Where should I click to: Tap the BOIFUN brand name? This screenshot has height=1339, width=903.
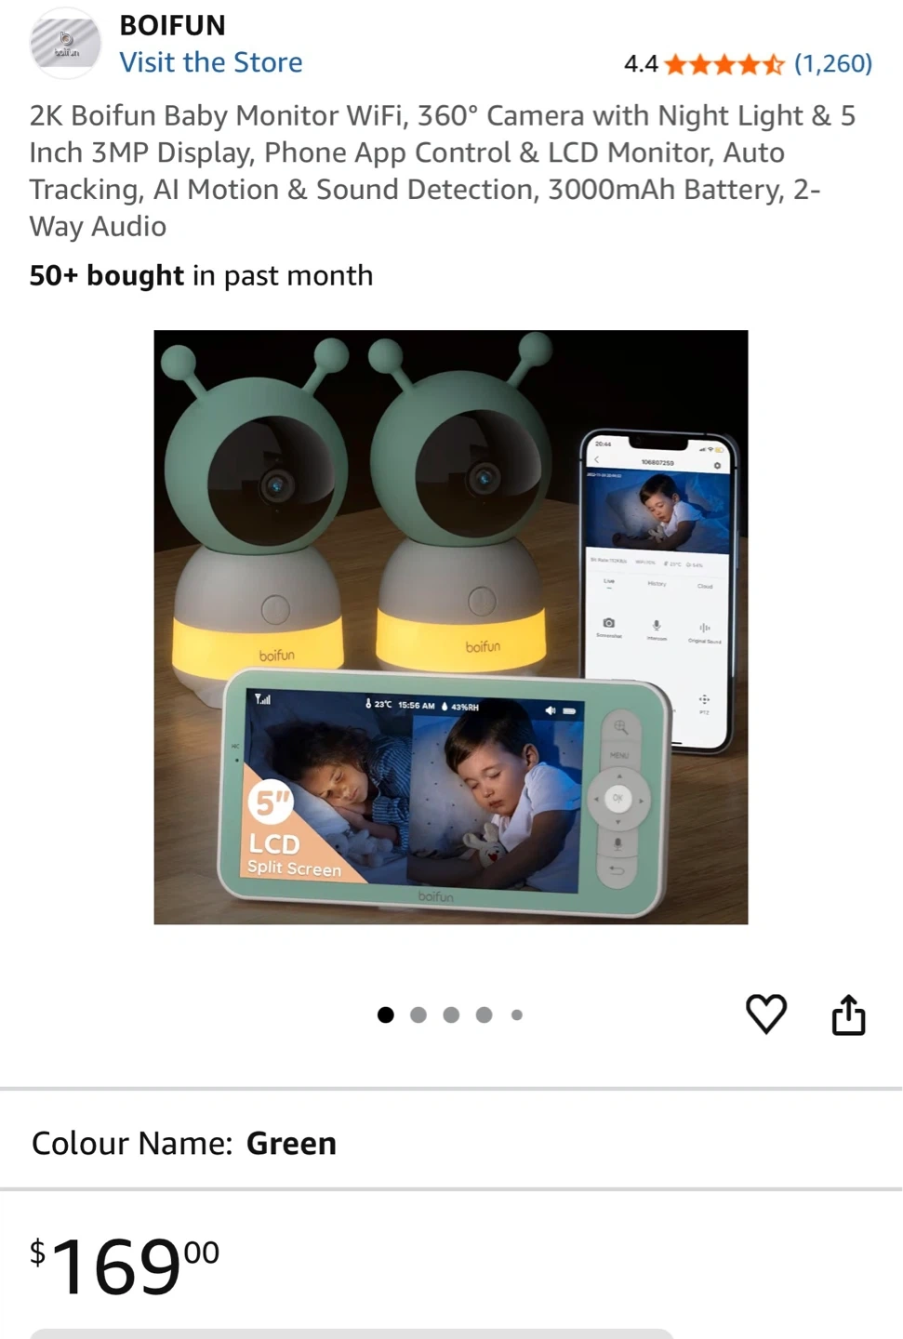pos(173,25)
